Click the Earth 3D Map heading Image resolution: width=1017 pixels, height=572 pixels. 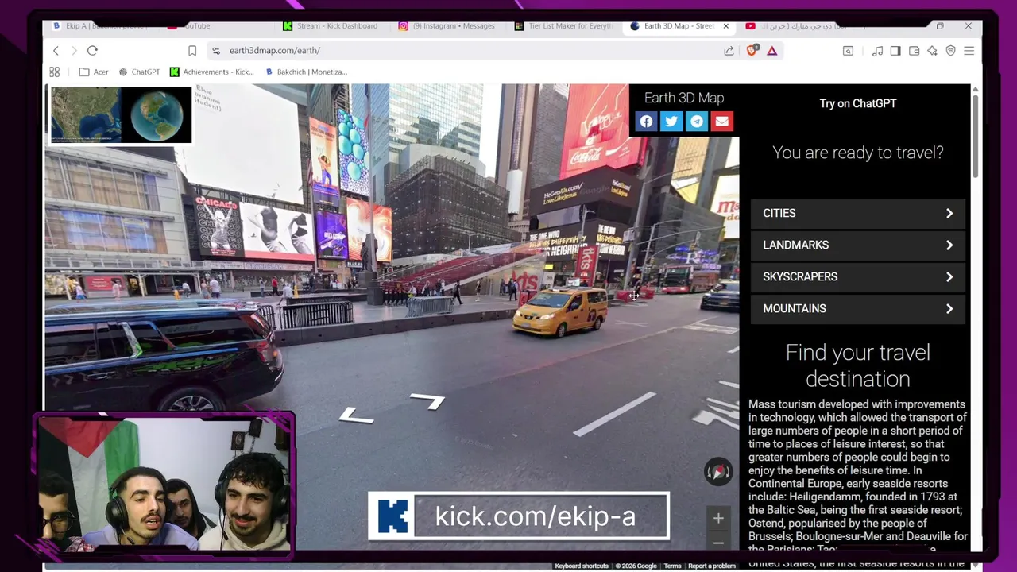click(x=684, y=98)
